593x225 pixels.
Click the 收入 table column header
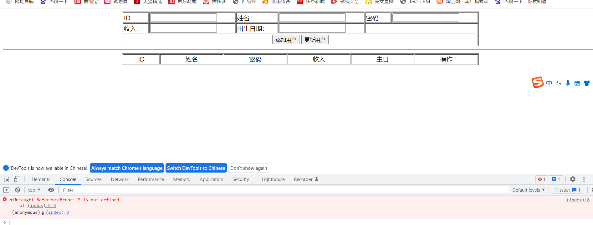[319, 59]
